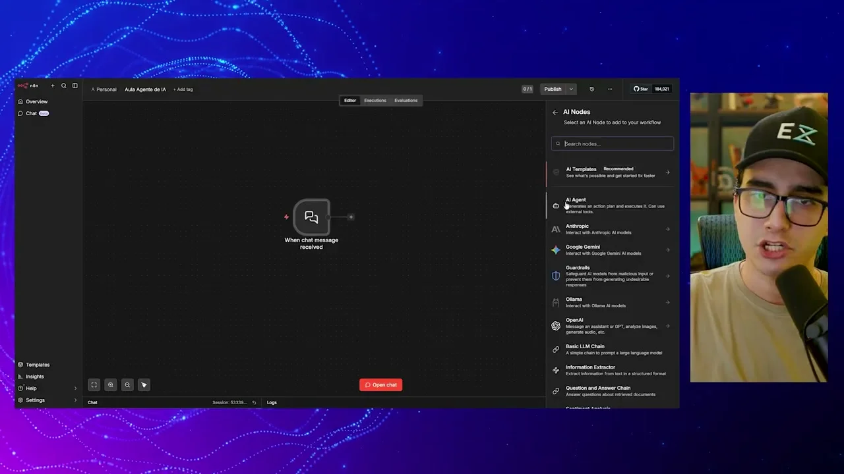Image resolution: width=844 pixels, height=474 pixels.
Task: Open the Publish dropdown arrow
Action: pyautogui.click(x=571, y=90)
